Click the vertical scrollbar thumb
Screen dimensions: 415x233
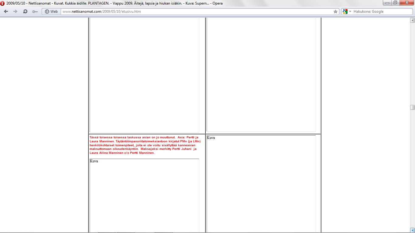point(412,107)
